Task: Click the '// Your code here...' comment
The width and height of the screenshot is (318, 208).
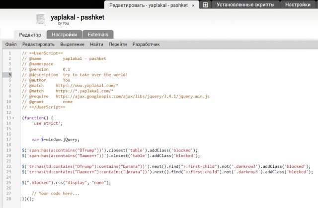Action: point(56,194)
